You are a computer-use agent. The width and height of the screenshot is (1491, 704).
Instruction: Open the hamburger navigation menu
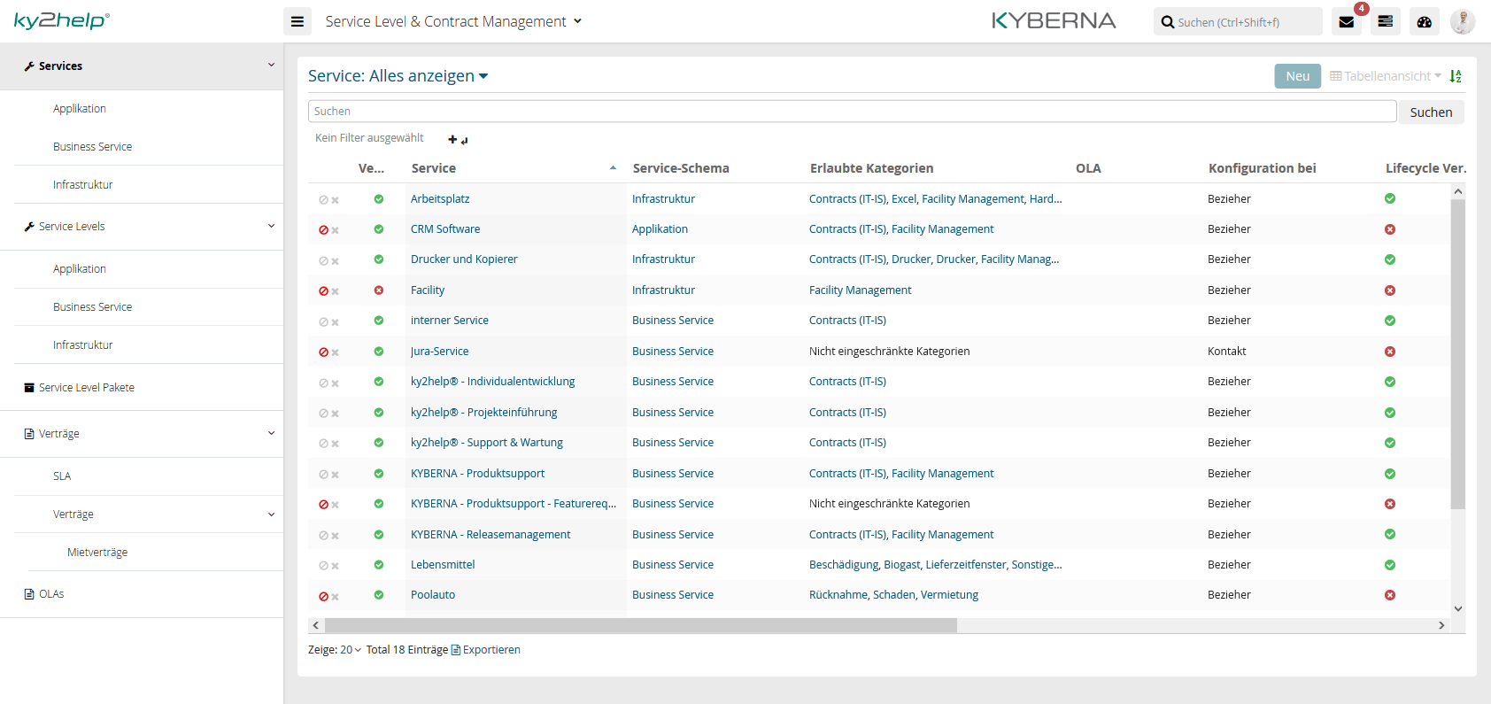(297, 21)
